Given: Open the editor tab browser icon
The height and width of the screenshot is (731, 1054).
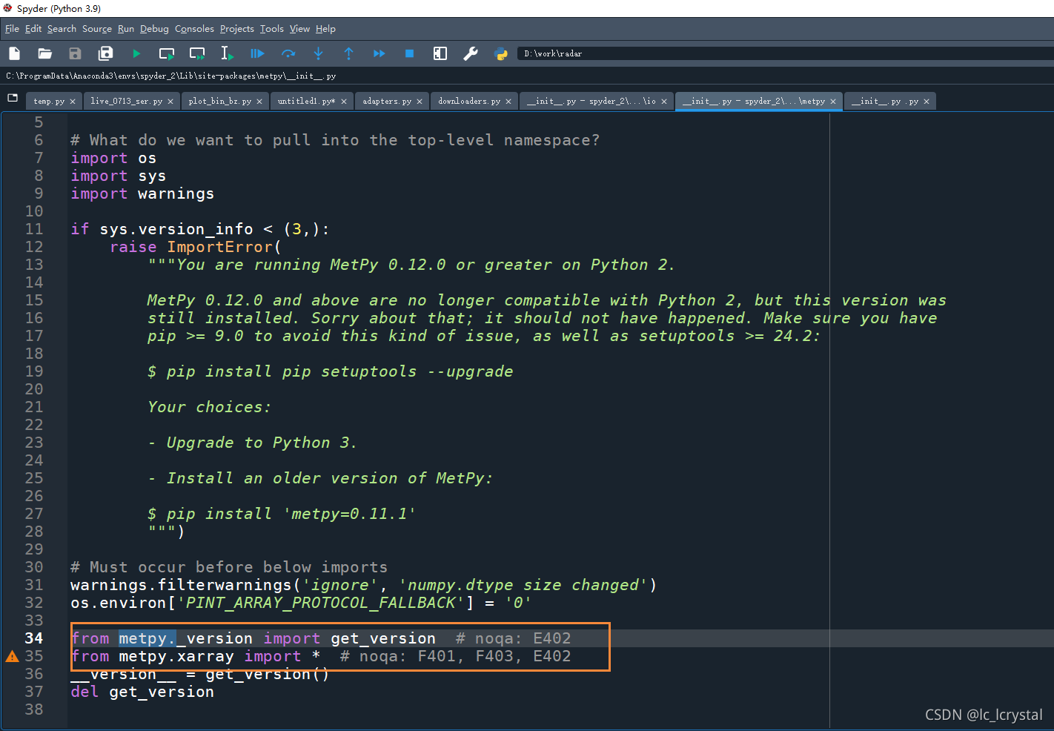Looking at the screenshot, I should point(13,98).
